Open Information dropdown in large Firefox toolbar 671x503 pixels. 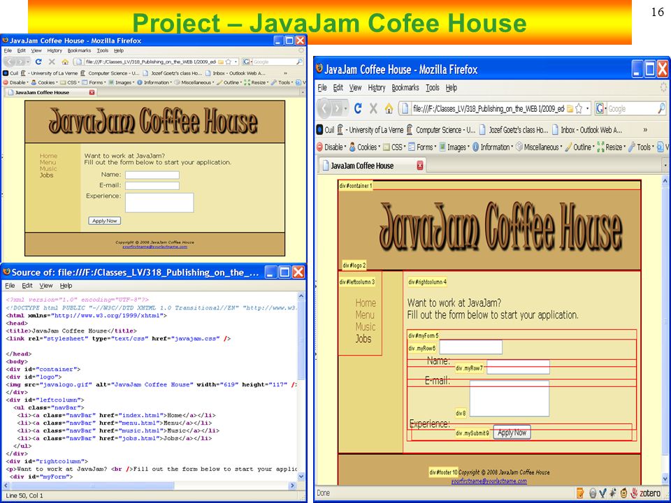(493, 147)
